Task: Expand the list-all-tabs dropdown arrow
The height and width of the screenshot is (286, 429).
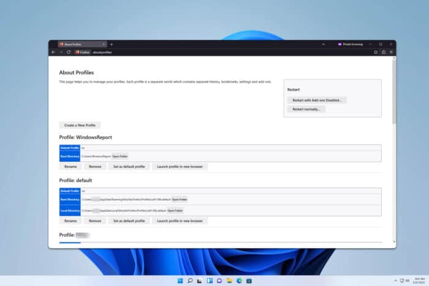Action: click(x=323, y=44)
